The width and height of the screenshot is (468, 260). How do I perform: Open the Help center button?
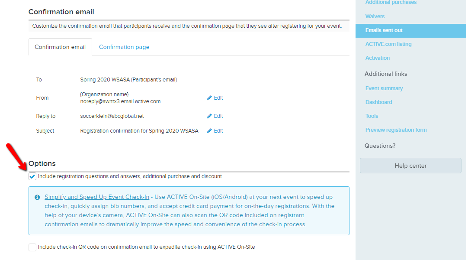pyautogui.click(x=410, y=166)
